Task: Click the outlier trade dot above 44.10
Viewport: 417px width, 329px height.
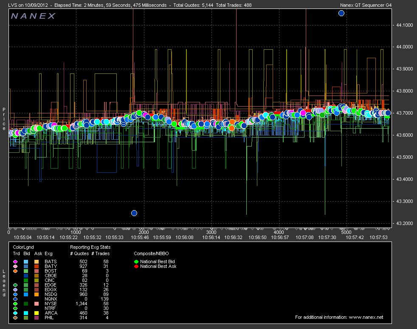Action: click(341, 13)
